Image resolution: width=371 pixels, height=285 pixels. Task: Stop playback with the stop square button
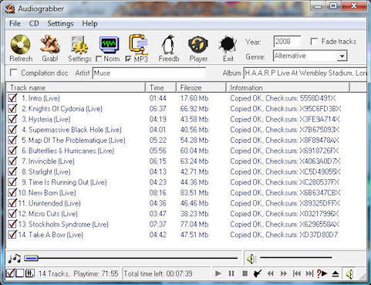[x=245, y=273]
